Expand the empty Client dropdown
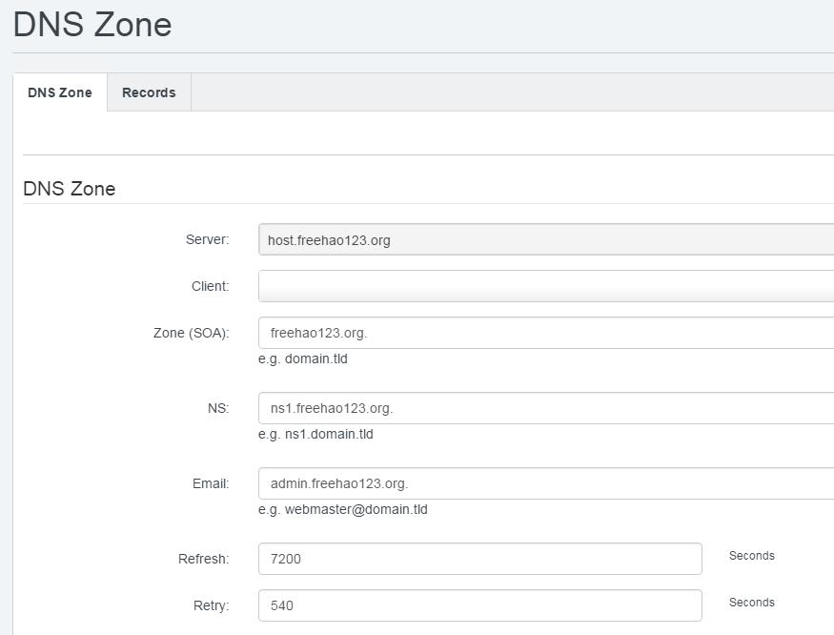834x635 pixels. pyautogui.click(x=545, y=286)
